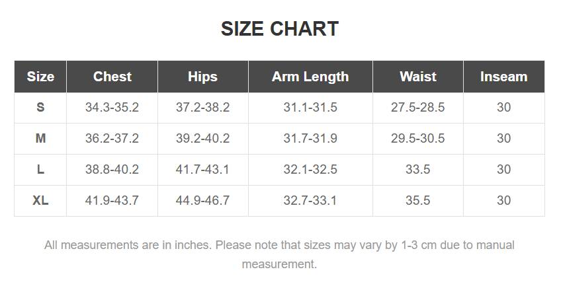Select waist value 35.5
The width and height of the screenshot is (561, 288).
pyautogui.click(x=418, y=201)
